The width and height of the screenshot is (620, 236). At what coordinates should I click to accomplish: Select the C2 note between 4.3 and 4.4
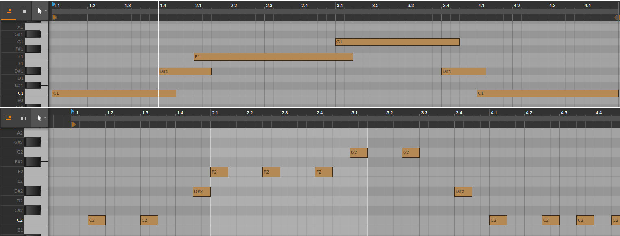[585, 220]
